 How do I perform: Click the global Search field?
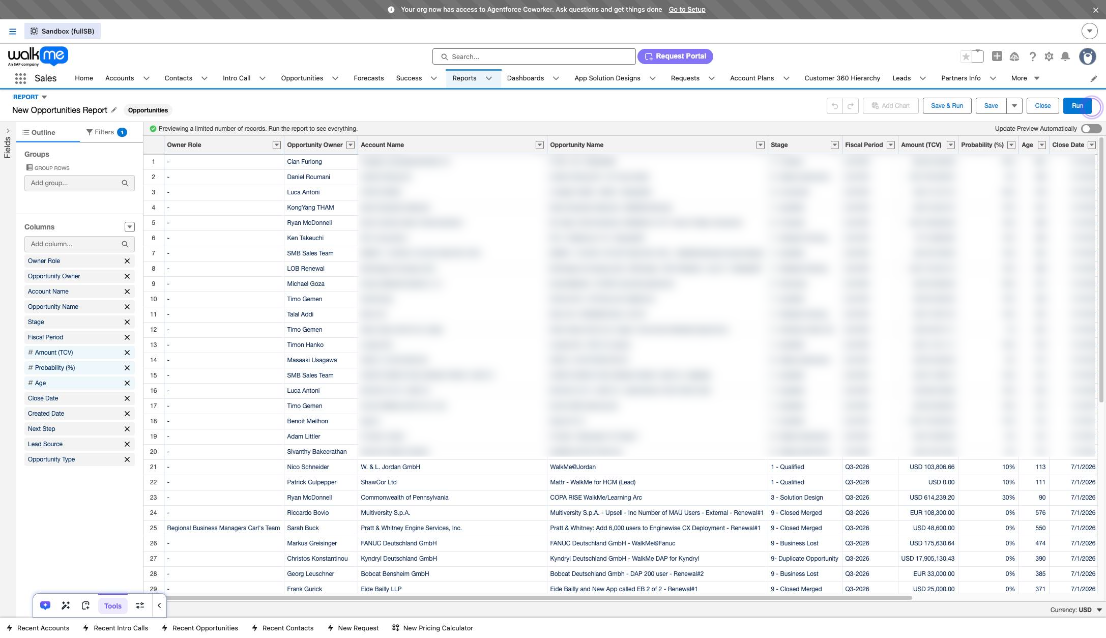tap(534, 56)
